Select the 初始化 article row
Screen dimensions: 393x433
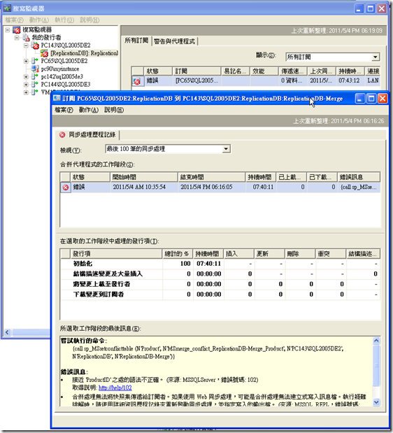pyautogui.click(x=220, y=264)
